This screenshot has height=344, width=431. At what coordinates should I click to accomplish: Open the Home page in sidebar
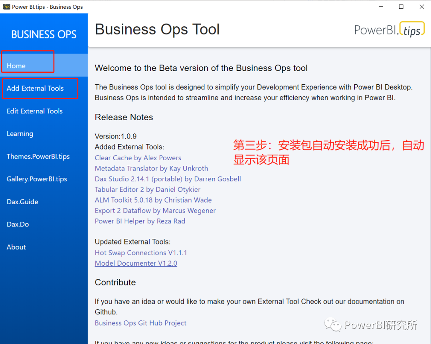(44, 66)
